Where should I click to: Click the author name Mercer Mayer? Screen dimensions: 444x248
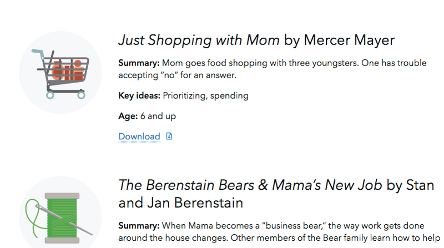point(349,40)
